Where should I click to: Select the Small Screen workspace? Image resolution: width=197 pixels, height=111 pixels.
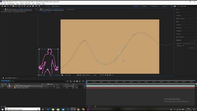[x=155, y=6]
